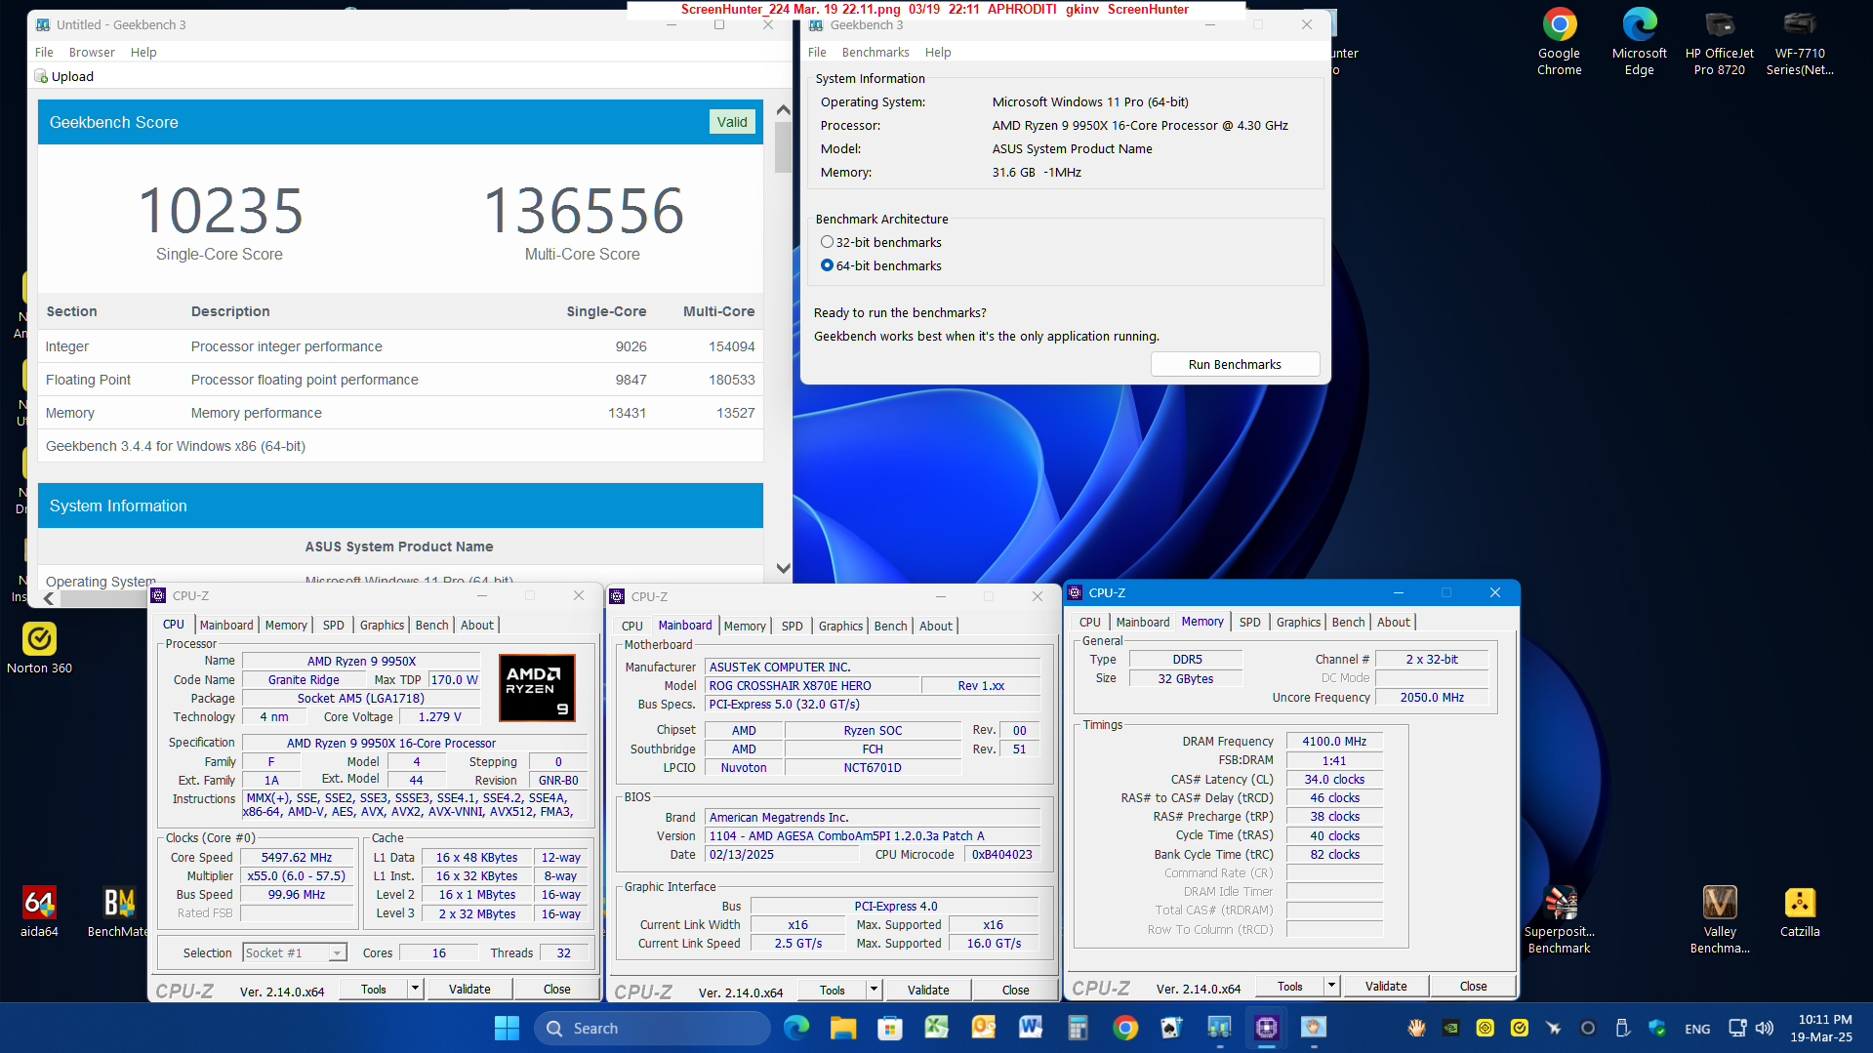1873x1053 pixels.
Task: Open Outlook from the taskbar
Action: [x=983, y=1028]
